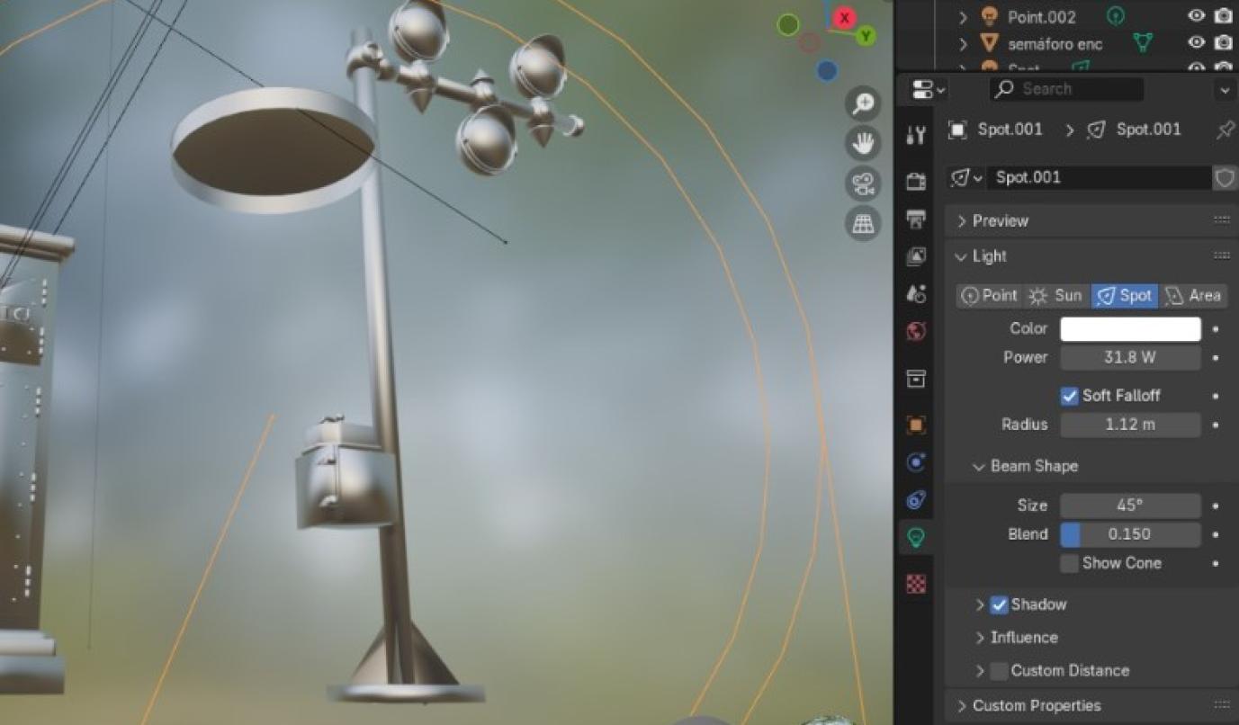Click the light Color swatch
1239x725 pixels.
click(x=1130, y=329)
